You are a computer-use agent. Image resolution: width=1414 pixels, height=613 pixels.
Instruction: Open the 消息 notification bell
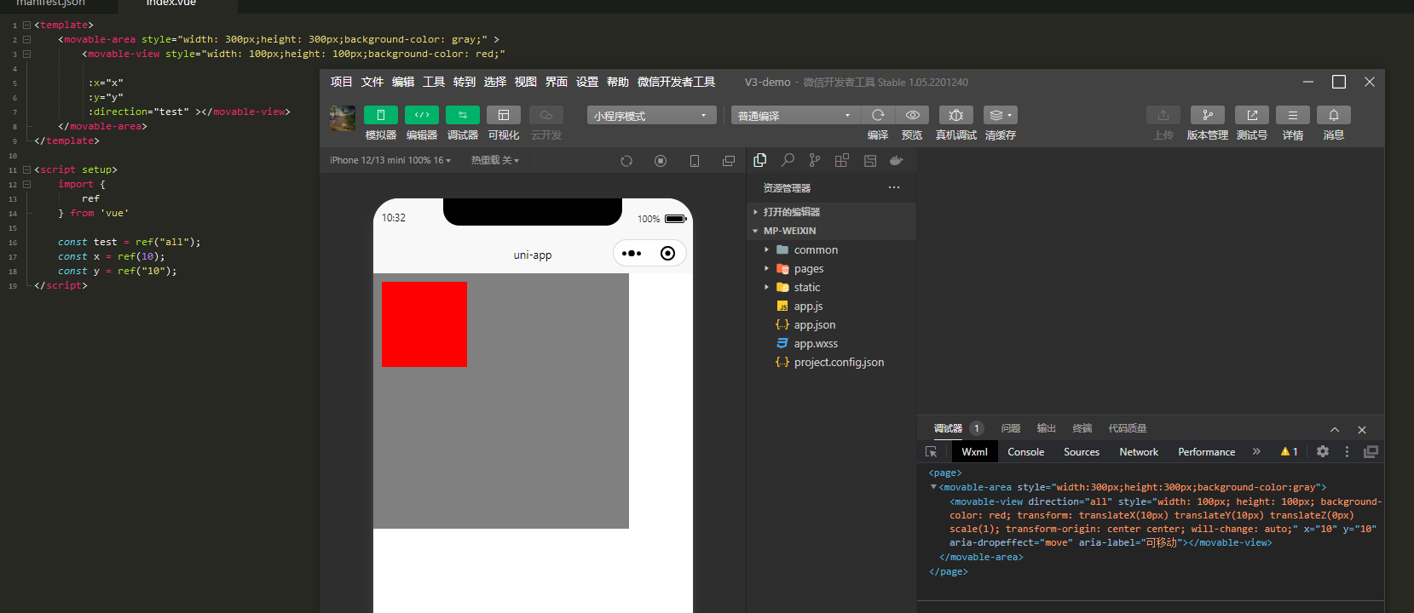(x=1333, y=115)
